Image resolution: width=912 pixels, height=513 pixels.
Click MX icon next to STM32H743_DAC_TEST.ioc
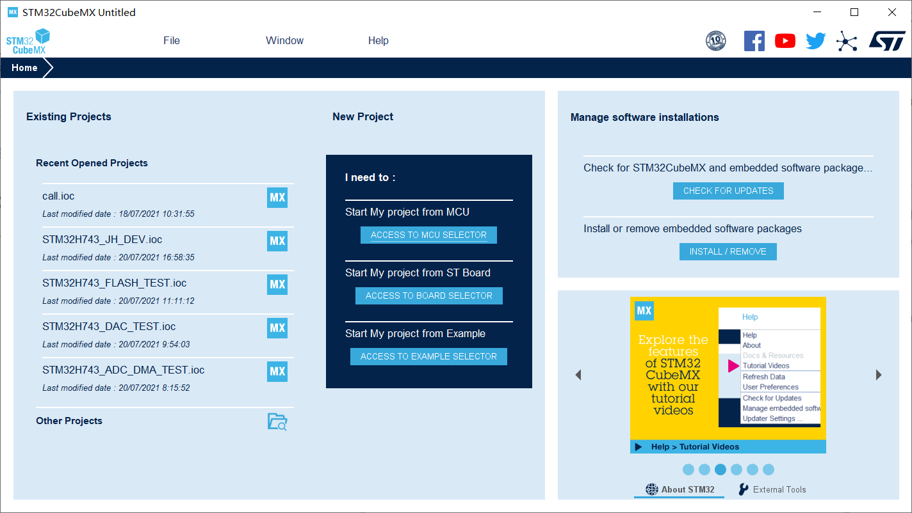point(277,328)
